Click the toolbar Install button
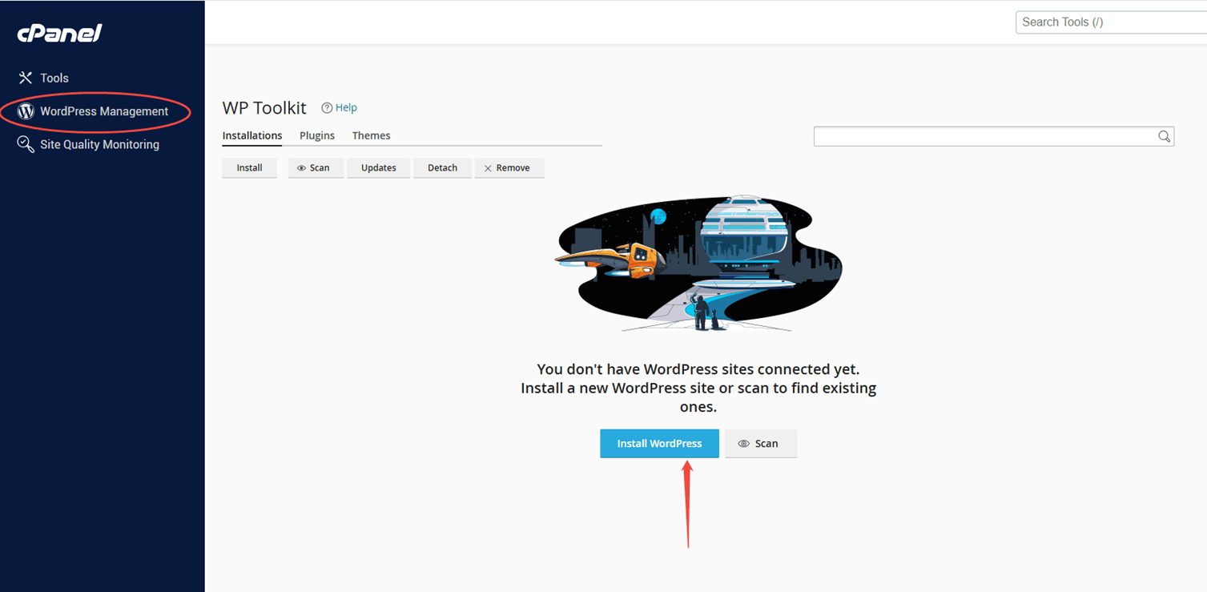The height and width of the screenshot is (592, 1207). pyautogui.click(x=249, y=167)
